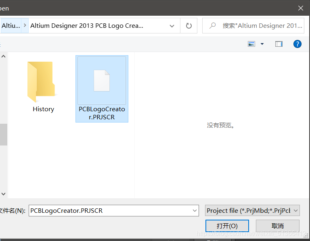Expand the file name combo box arrow

pyautogui.click(x=195, y=211)
